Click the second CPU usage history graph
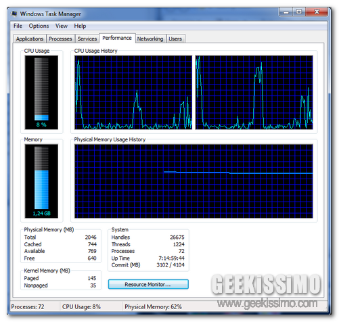The image size is (339, 322). coord(254,93)
